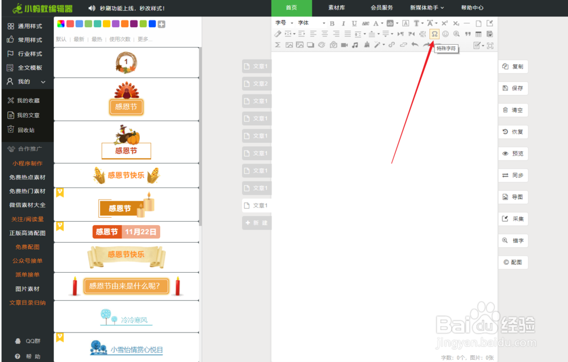
Task: Click the 保存 save button
Action: coord(513,88)
